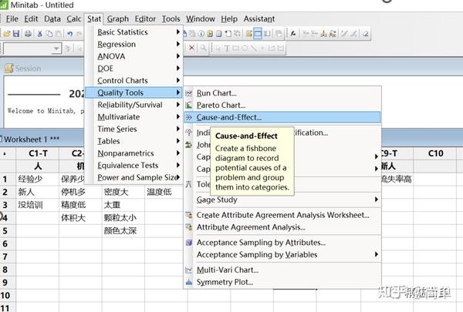Click the Symmetry Plot menu icon
This screenshot has height=312, width=463.
tap(189, 282)
